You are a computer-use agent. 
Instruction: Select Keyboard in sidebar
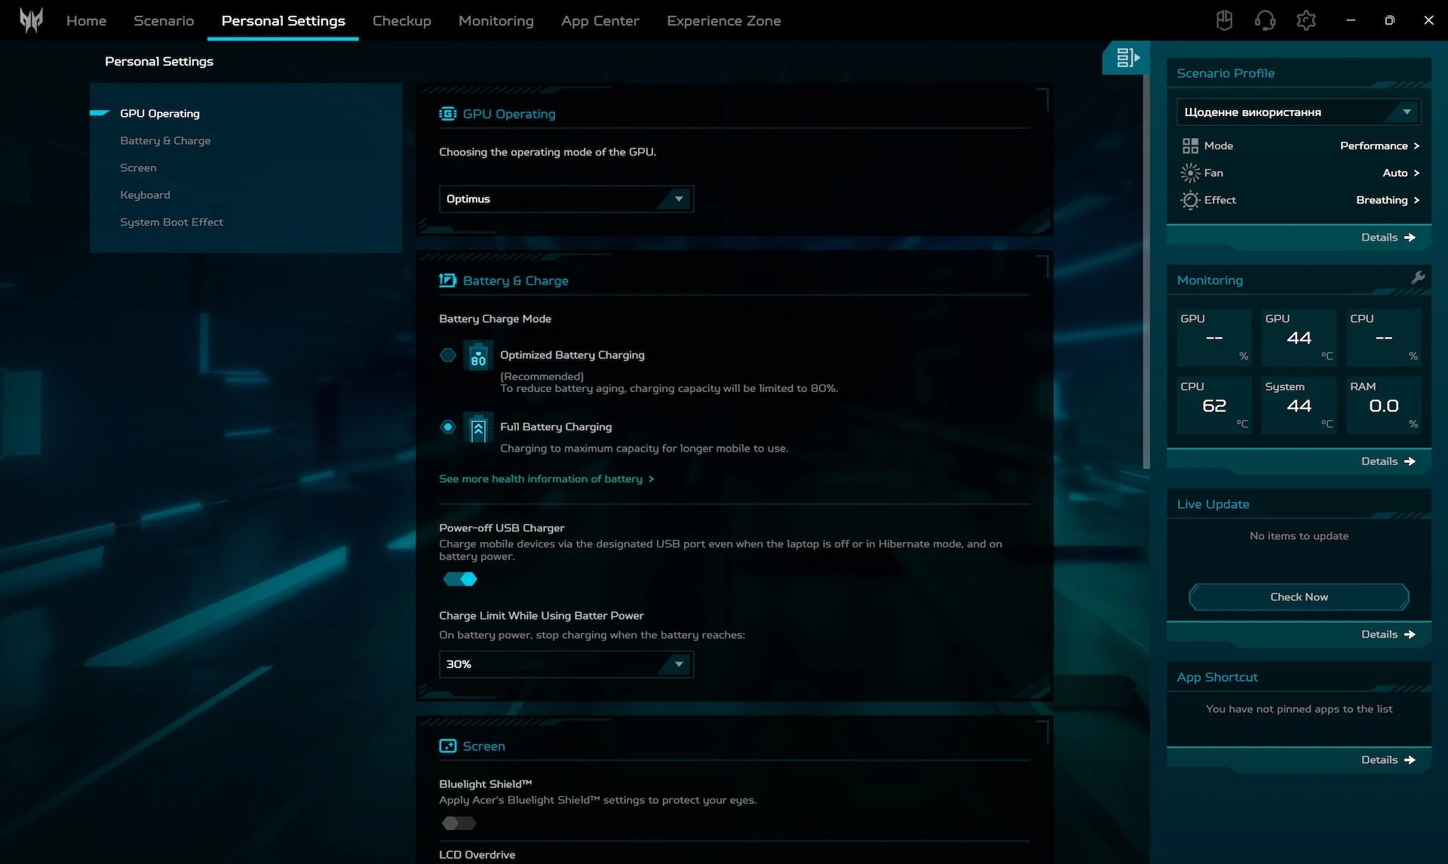tap(145, 195)
